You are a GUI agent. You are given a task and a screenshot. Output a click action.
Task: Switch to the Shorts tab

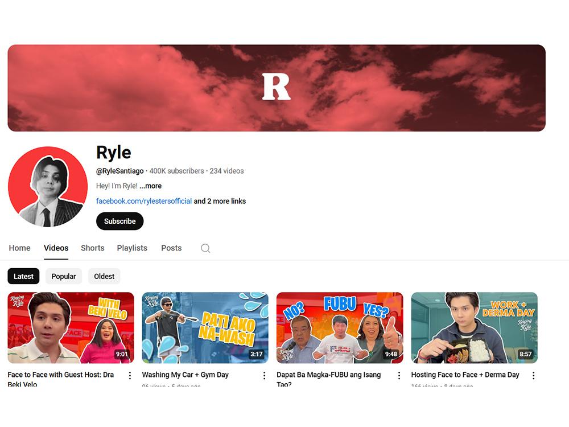pyautogui.click(x=92, y=248)
